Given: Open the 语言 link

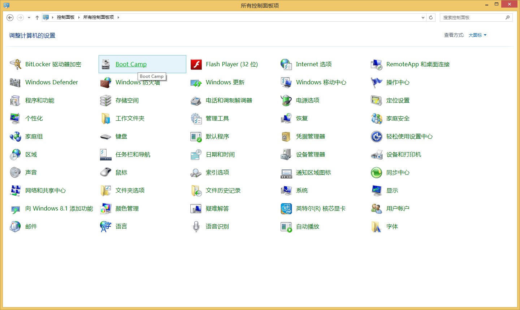Looking at the screenshot, I should (121, 226).
